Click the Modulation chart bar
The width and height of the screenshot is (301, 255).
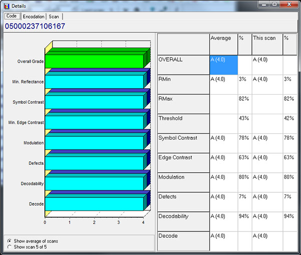click(94, 143)
